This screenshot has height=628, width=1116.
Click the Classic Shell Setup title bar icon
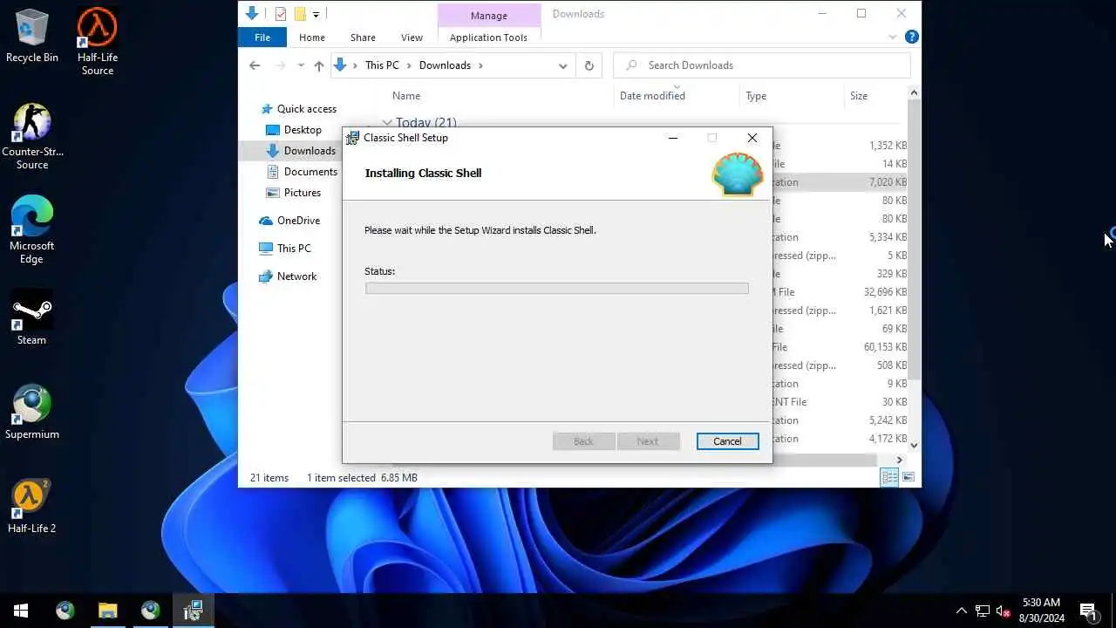coord(353,138)
